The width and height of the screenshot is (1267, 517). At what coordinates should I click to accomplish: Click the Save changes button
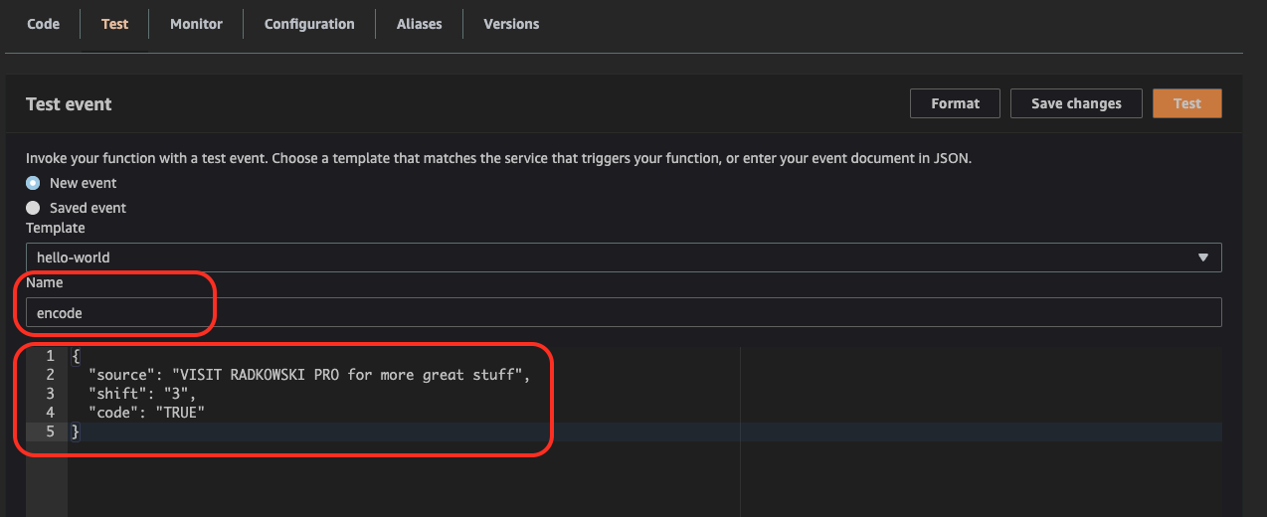[1076, 103]
